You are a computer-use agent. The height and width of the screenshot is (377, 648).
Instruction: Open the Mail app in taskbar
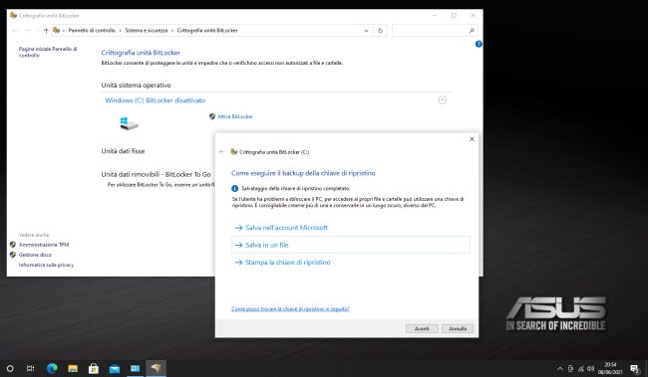115,369
